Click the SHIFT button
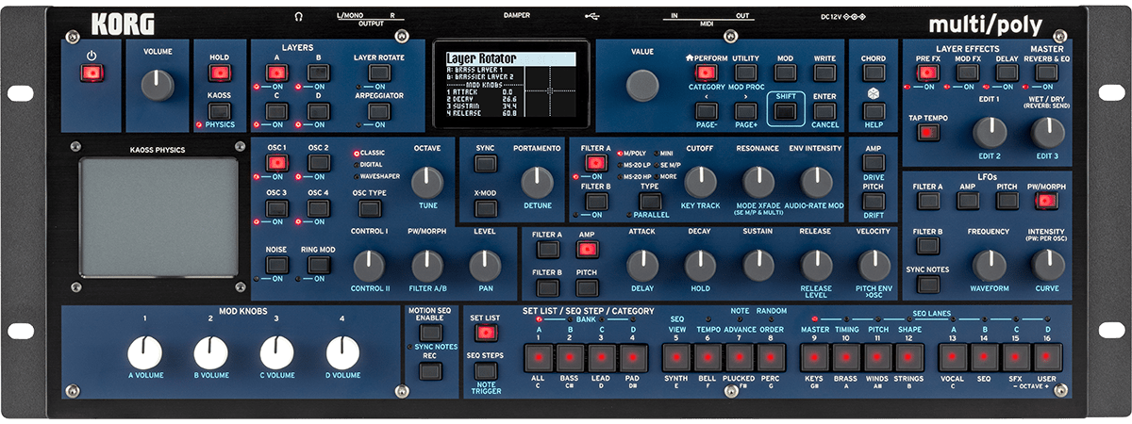This screenshot has width=1132, height=424. coord(785,110)
